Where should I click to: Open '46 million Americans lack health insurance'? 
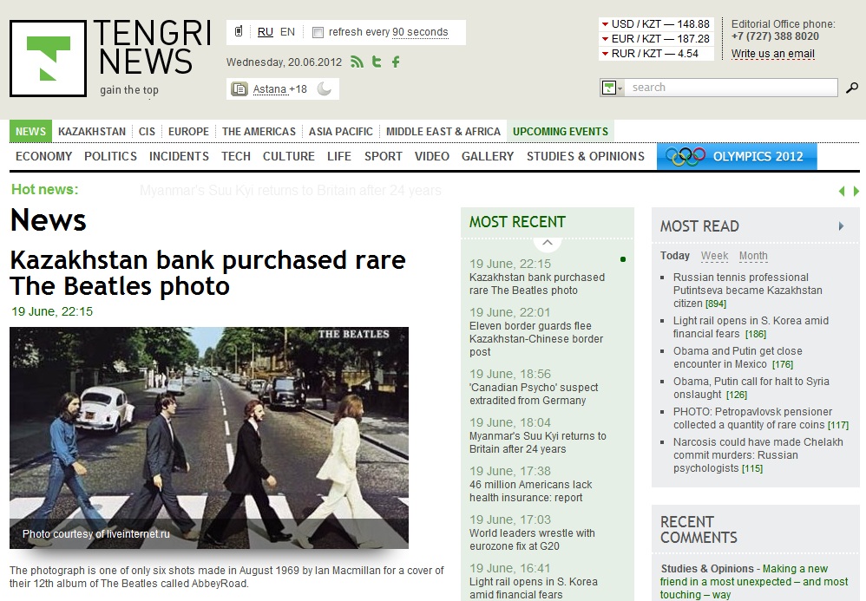click(x=530, y=491)
